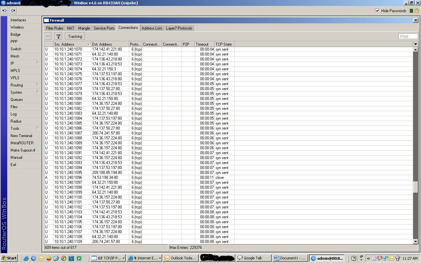Click the Redo arrow in WinBox toolbar
421x263 pixels.
(13, 11)
